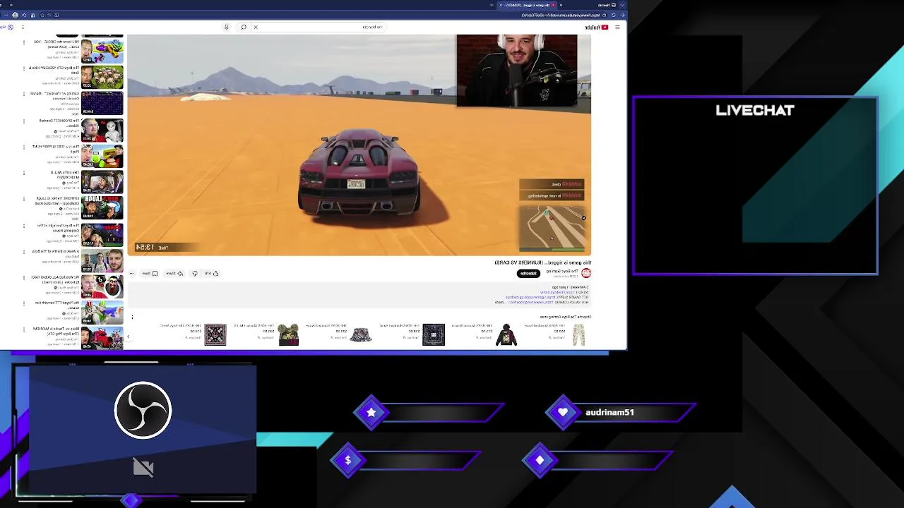
Task: Click the diamond overlay icon
Action: pos(540,460)
